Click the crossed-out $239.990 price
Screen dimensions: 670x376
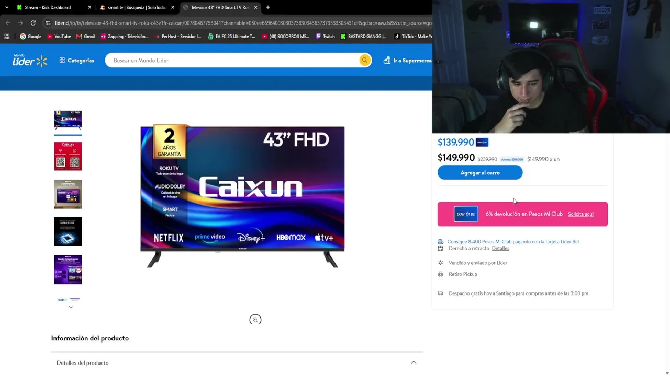click(x=487, y=159)
